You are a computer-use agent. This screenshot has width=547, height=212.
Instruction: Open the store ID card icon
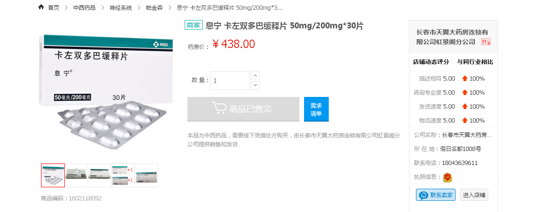pyautogui.click(x=486, y=42)
